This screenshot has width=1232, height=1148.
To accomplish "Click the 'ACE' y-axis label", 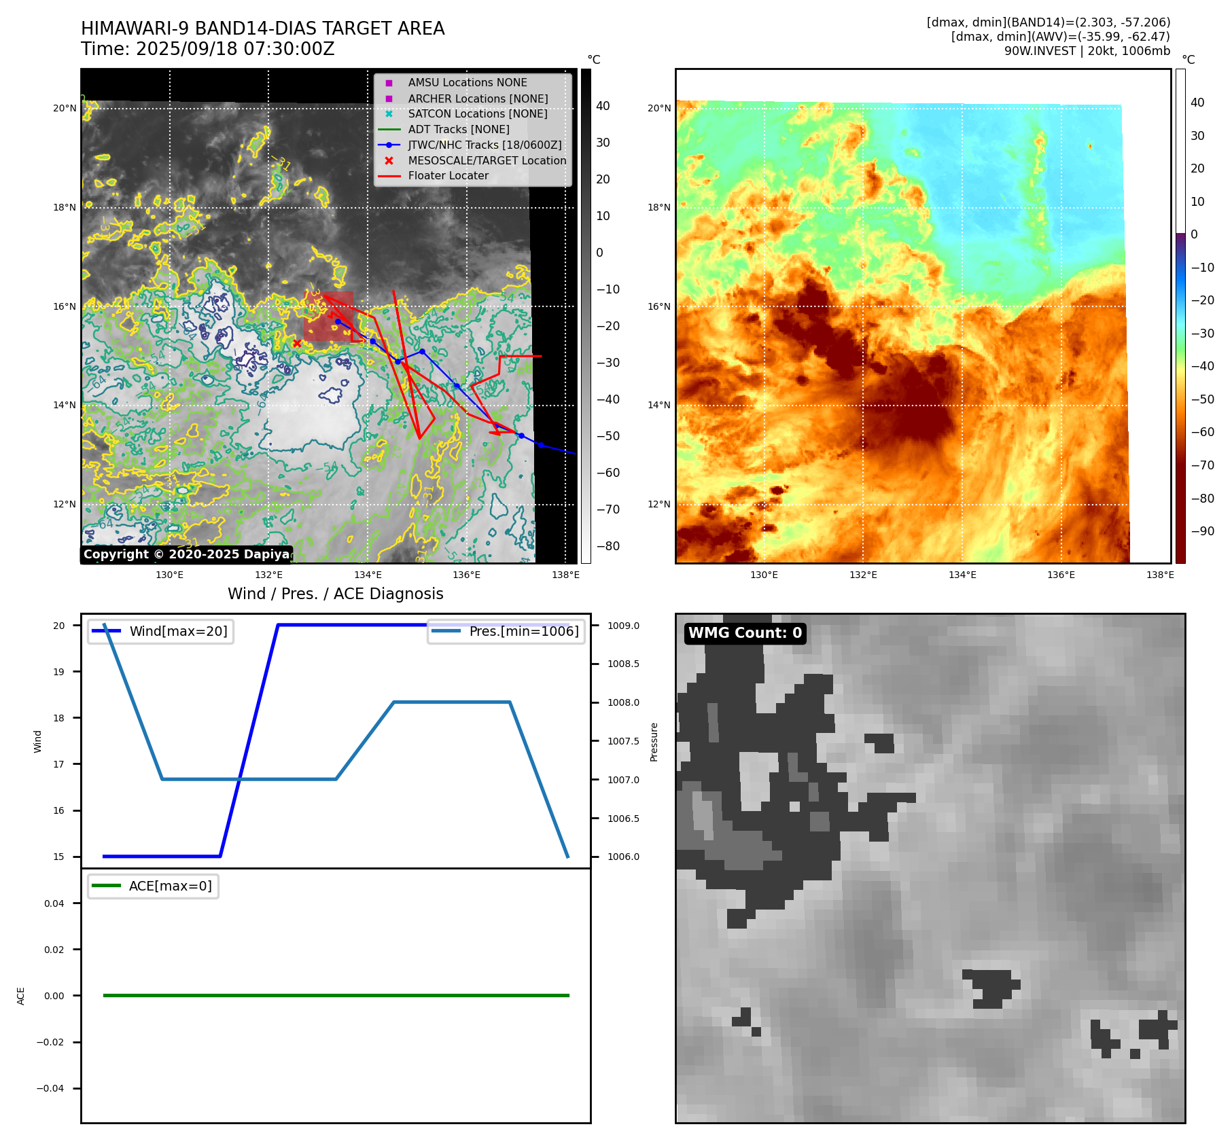I will [21, 996].
